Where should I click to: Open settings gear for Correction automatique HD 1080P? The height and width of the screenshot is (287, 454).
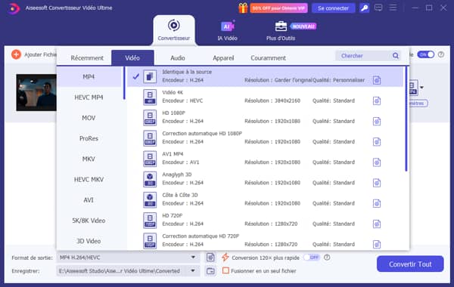tap(377, 142)
